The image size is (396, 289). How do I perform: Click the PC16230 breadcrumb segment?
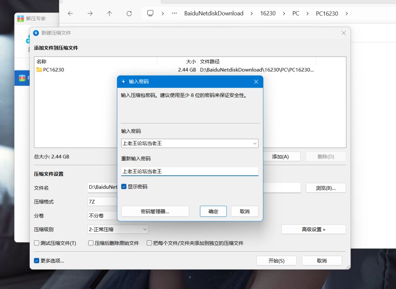327,13
